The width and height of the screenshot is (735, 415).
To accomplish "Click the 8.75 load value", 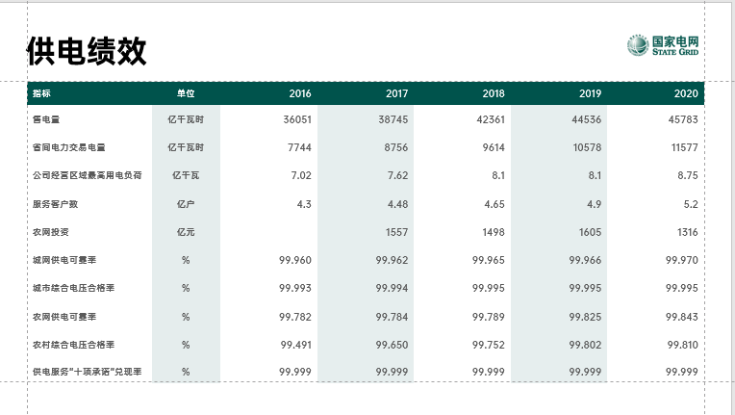I will 688,175.
